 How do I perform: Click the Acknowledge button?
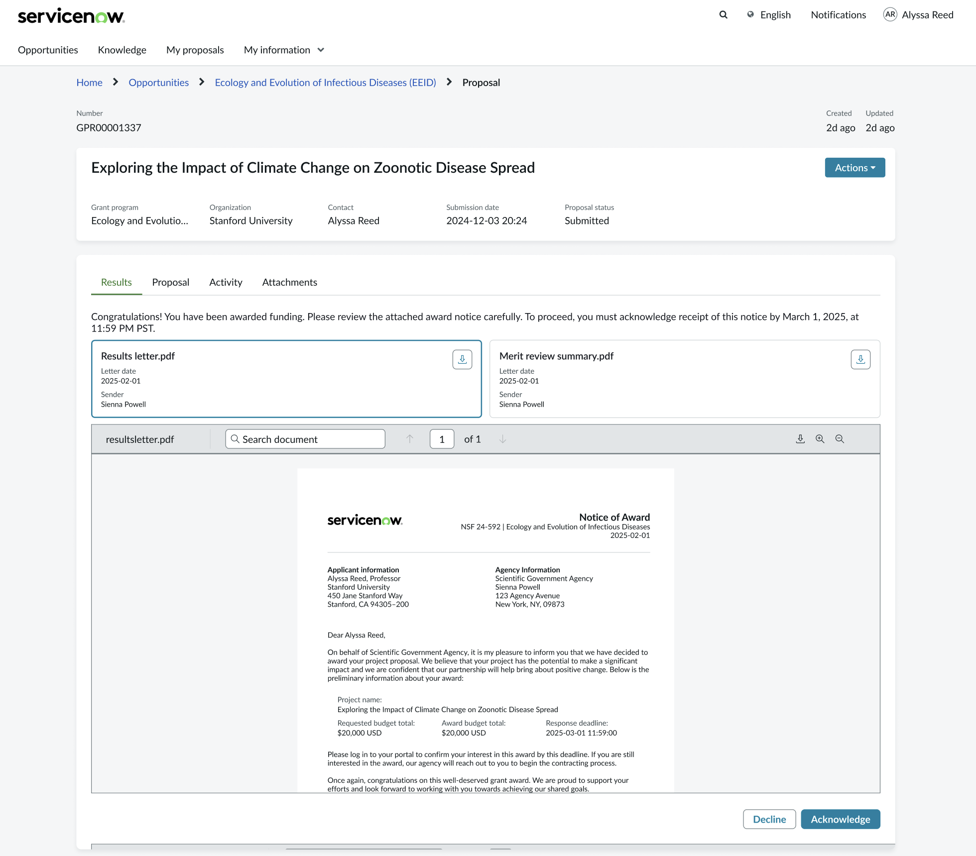click(841, 819)
